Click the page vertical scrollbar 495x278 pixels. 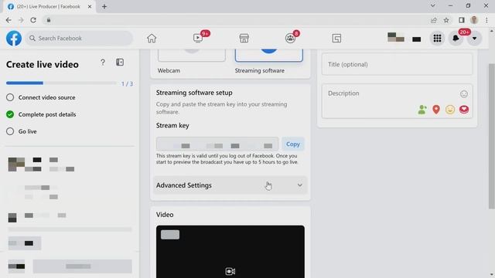491,136
